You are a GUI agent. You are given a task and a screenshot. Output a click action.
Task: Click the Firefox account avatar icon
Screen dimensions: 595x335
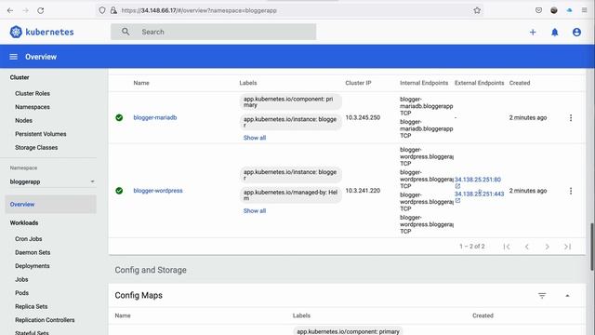554,10
